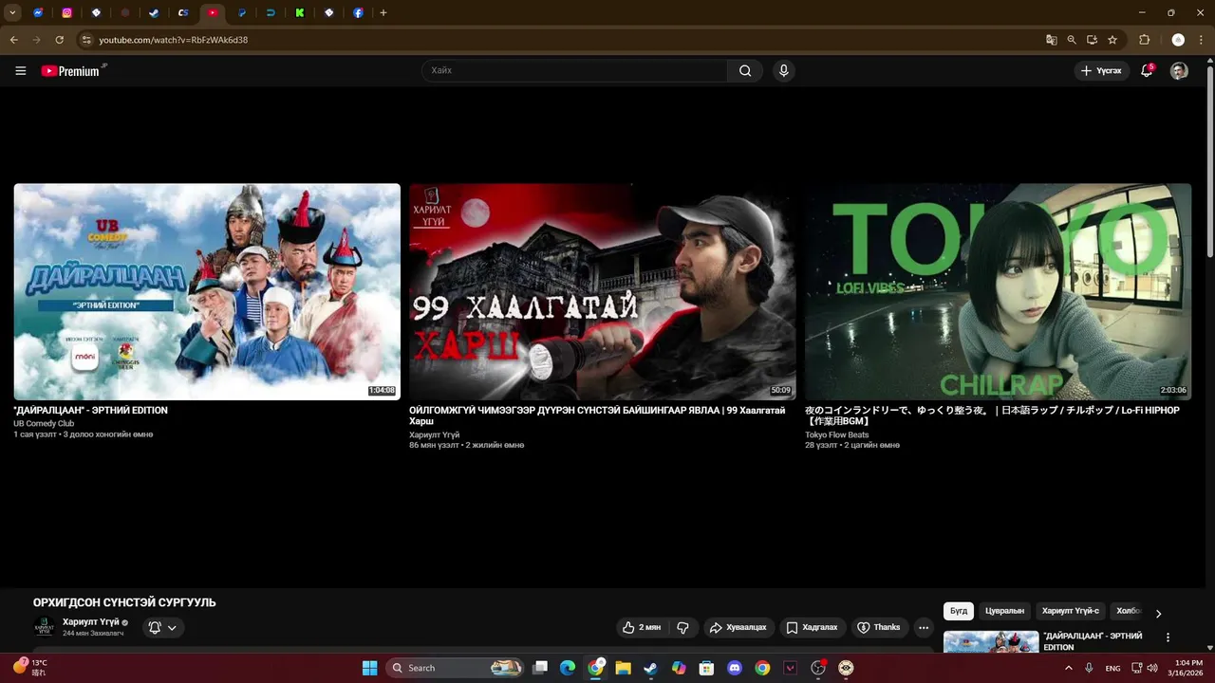Click the bookmark star in address bar
The width and height of the screenshot is (1215, 683).
pos(1112,40)
